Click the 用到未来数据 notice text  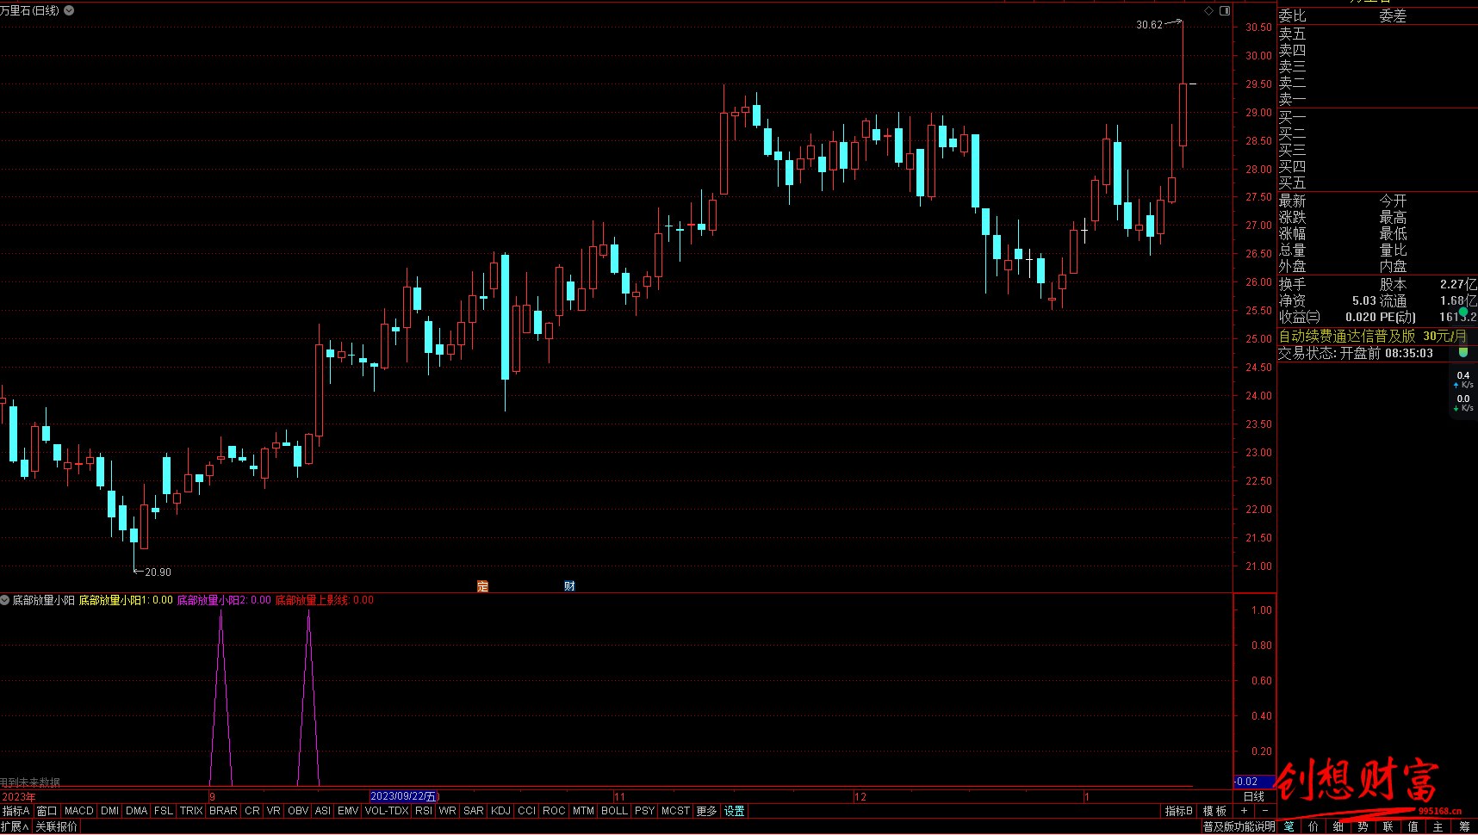(30, 782)
